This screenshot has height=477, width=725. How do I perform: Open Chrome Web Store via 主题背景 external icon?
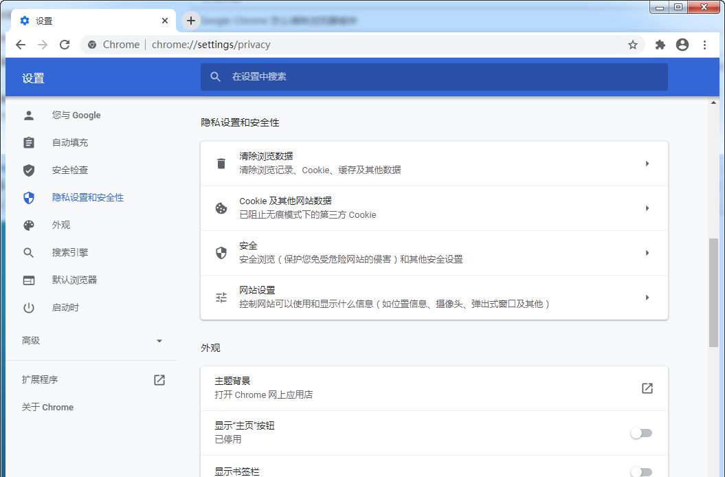(647, 388)
